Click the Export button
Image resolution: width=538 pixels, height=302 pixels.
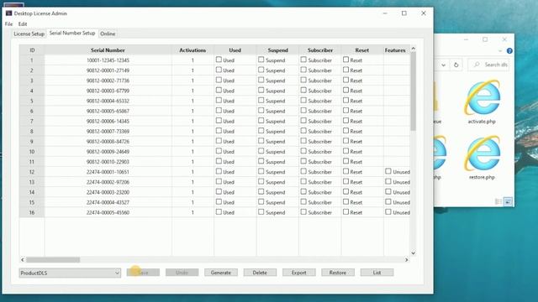coord(299,273)
